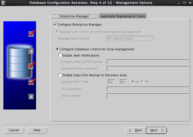Image resolution: width=193 pixels, height=137 pixels.
Task: Click the decrement arrow on backup minutes
Action: (x=128, y=83)
